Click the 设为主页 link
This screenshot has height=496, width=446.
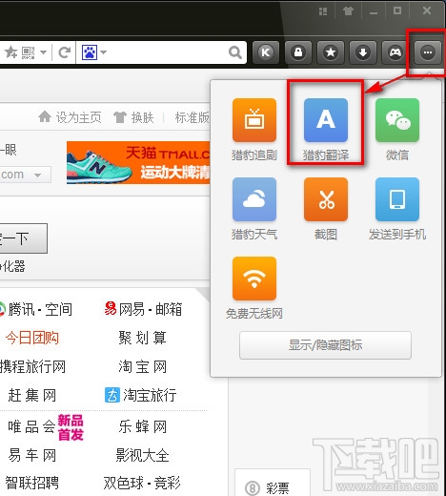pos(79,117)
